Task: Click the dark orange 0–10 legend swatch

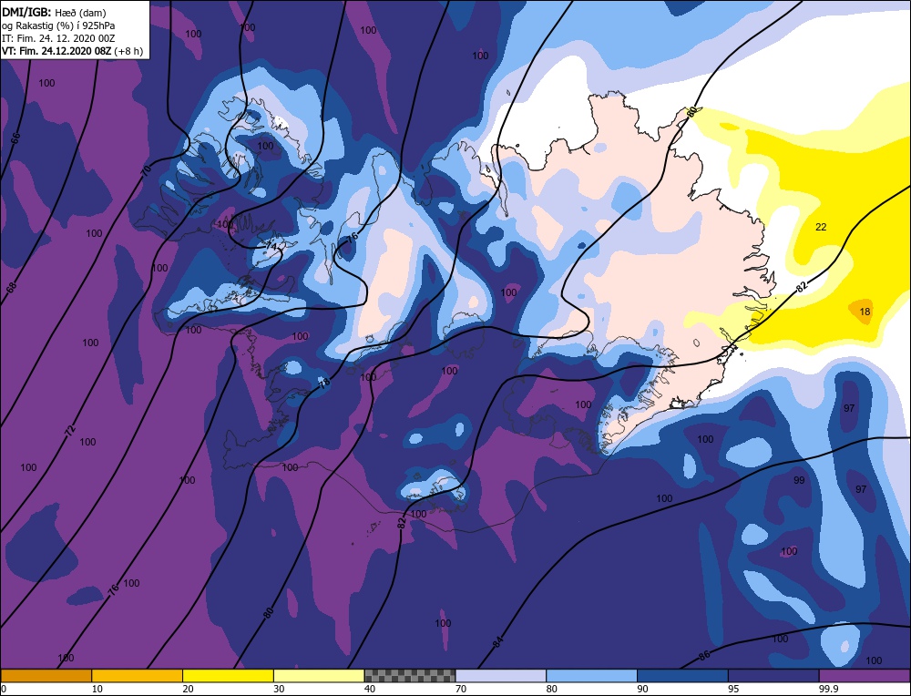Action: click(x=46, y=675)
